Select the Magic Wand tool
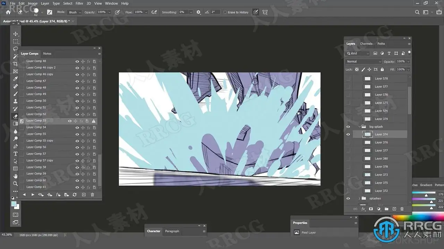 pos(15,56)
